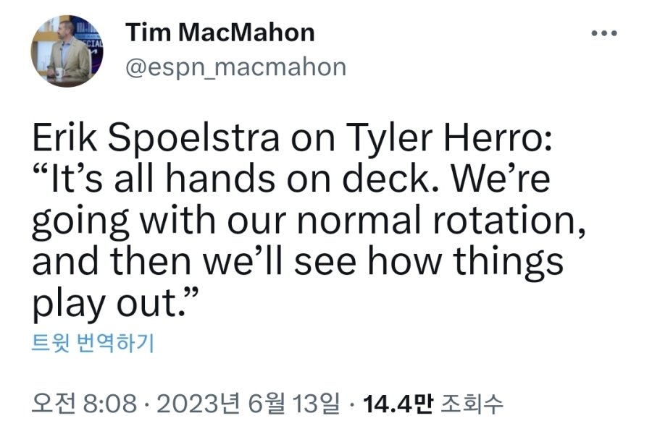Click the word "going" in the tweet

pyautogui.click(x=81, y=222)
